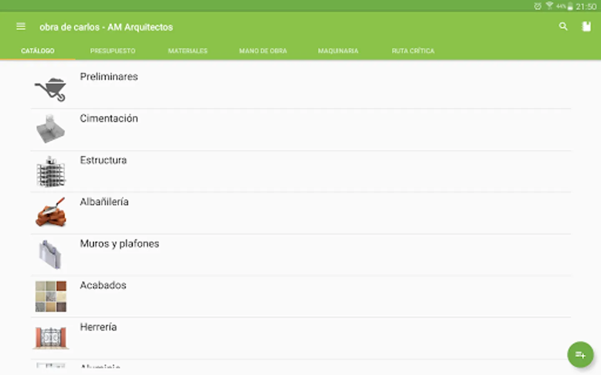
Task: Select the Catálogo tab
Action: point(38,51)
